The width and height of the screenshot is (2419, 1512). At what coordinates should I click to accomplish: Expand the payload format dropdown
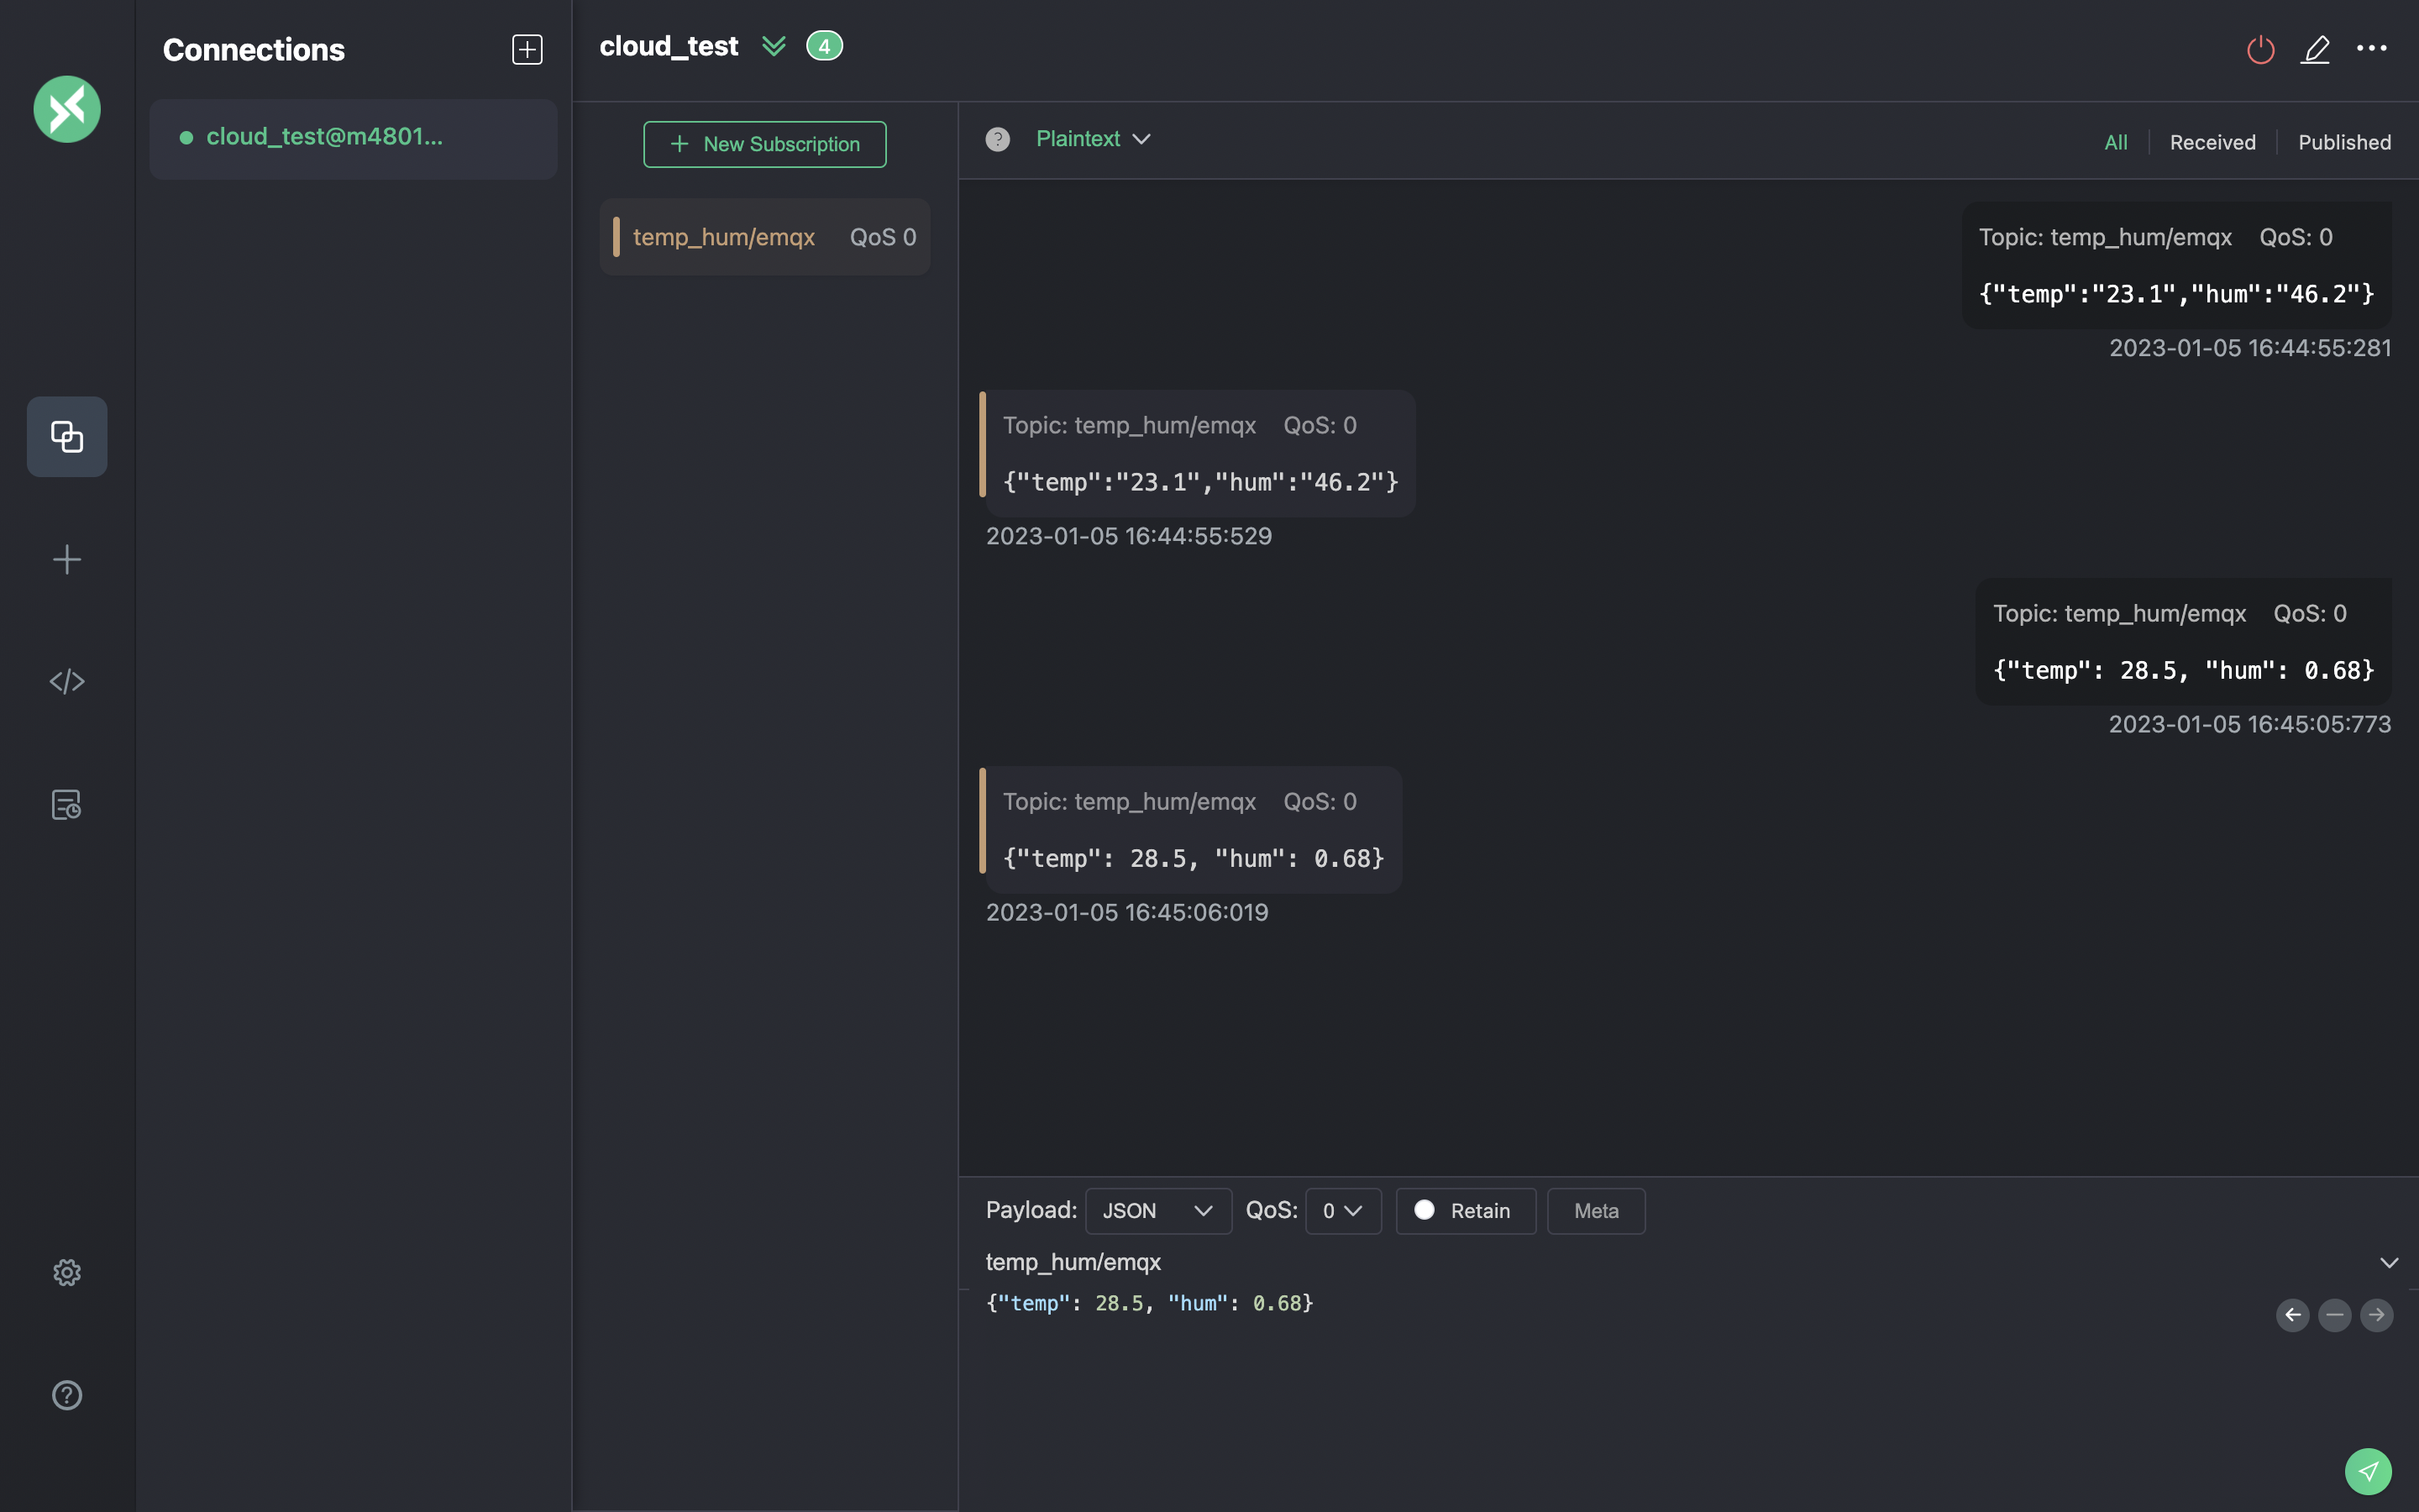(x=1157, y=1210)
